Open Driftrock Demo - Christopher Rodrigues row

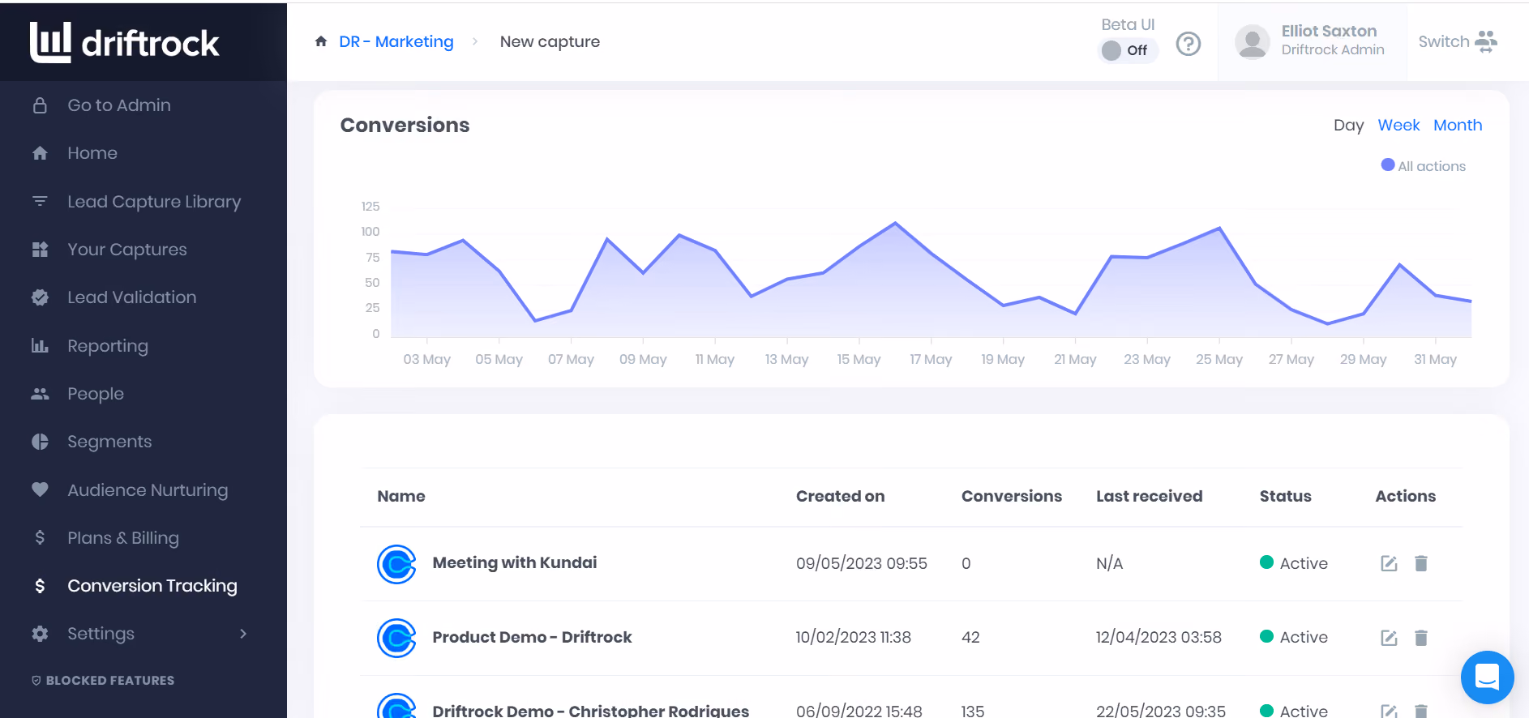click(591, 711)
